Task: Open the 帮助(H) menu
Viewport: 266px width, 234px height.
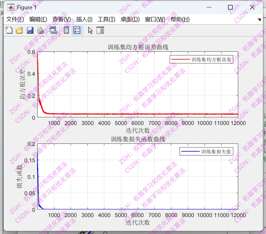Action: coord(180,19)
